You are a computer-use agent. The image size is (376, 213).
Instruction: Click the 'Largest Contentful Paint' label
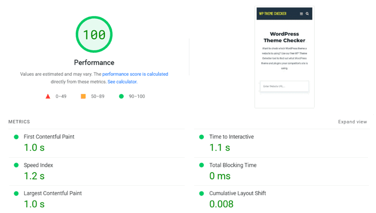coord(53,193)
